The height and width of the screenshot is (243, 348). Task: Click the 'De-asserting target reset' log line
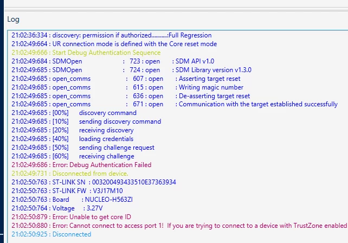pyautogui.click(x=131, y=95)
